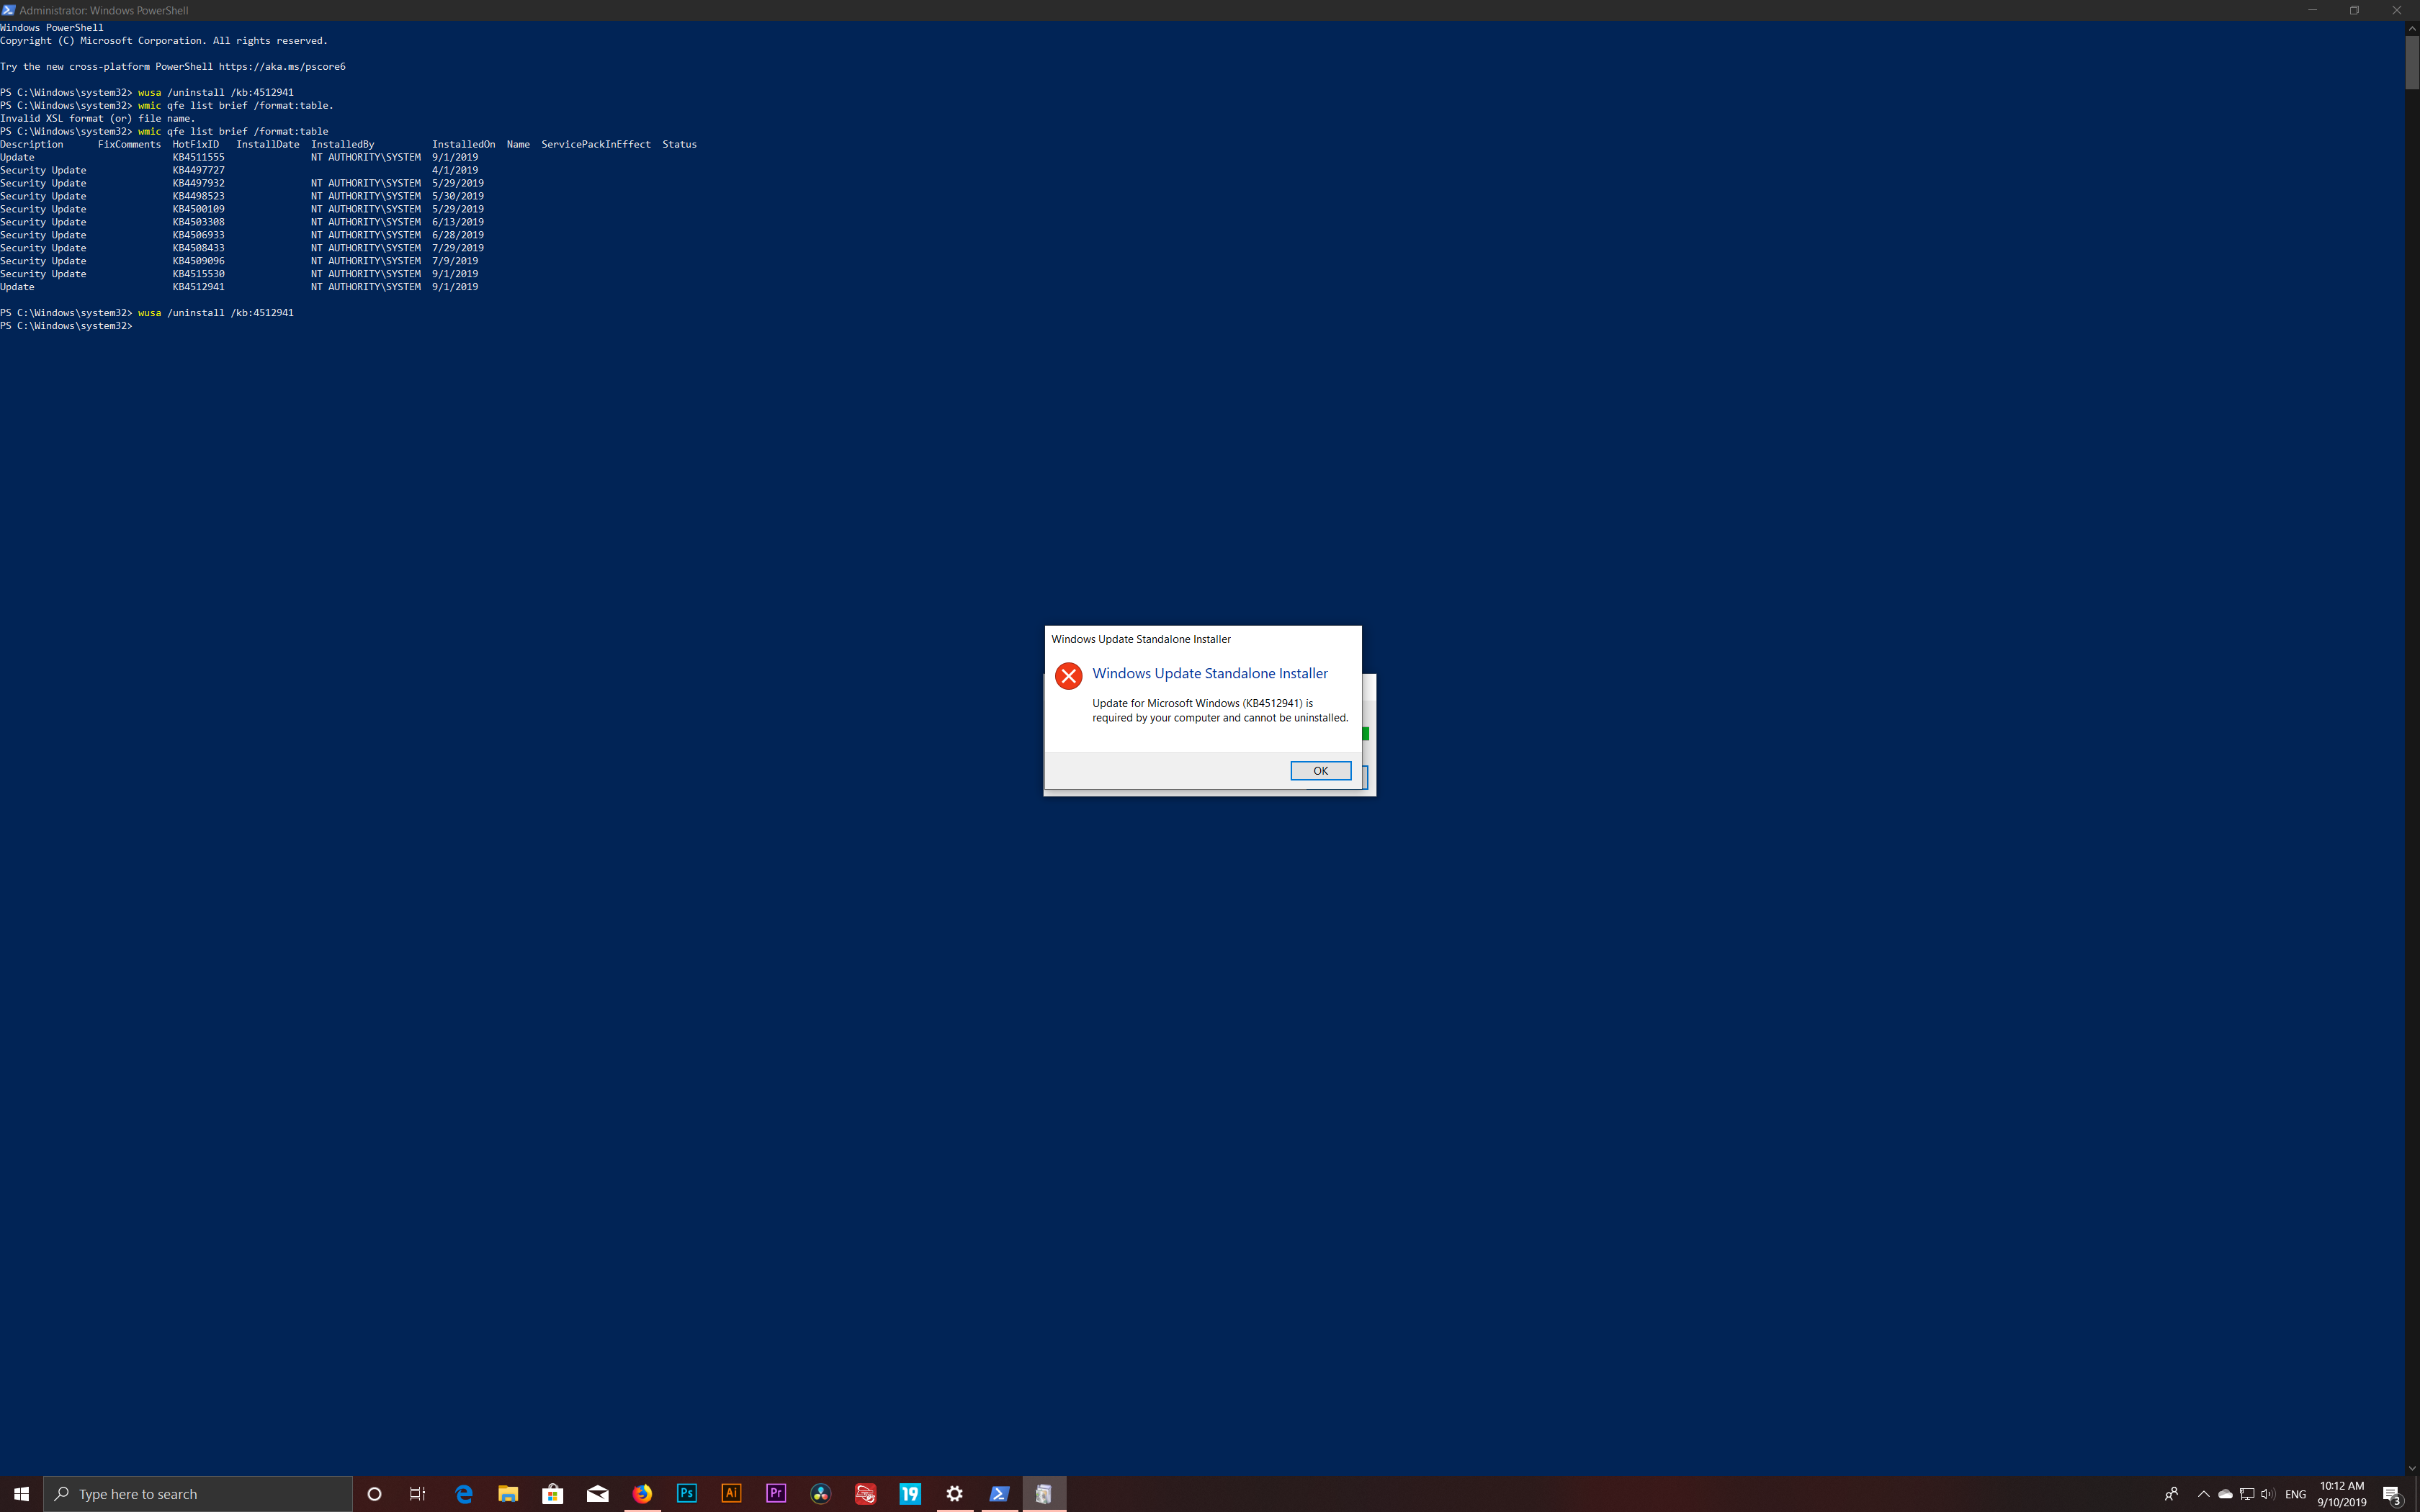Launch Photoshop from the taskbar
The height and width of the screenshot is (1512, 2420).
[687, 1494]
